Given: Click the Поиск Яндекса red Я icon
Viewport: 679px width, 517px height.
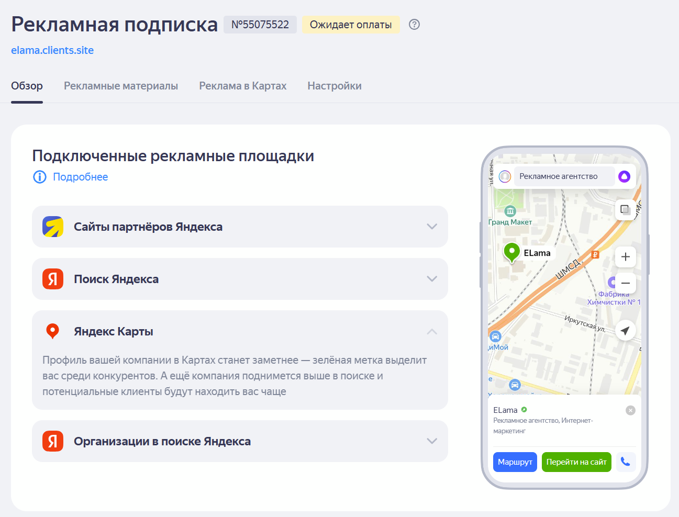Looking at the screenshot, I should click(x=53, y=279).
